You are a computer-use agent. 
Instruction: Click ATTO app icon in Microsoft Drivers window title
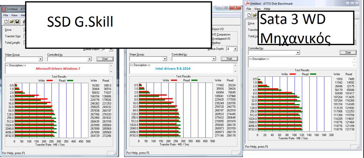pyautogui.click(x=4, y=9)
